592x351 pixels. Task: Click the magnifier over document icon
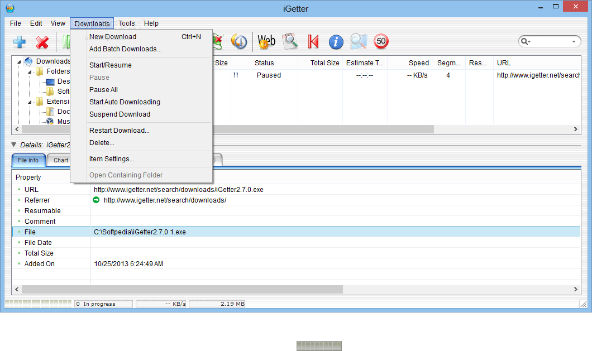point(290,41)
